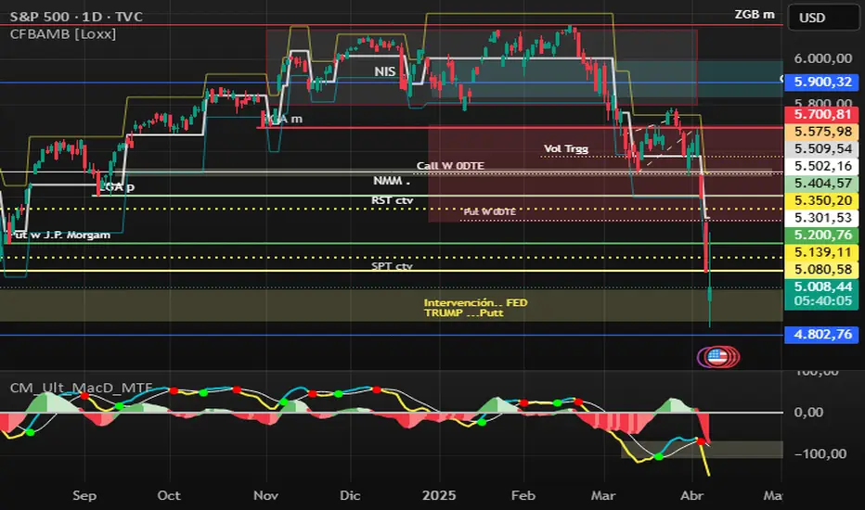865x510 pixels.
Task: Click the 5.301,53 price label
Action: point(822,218)
